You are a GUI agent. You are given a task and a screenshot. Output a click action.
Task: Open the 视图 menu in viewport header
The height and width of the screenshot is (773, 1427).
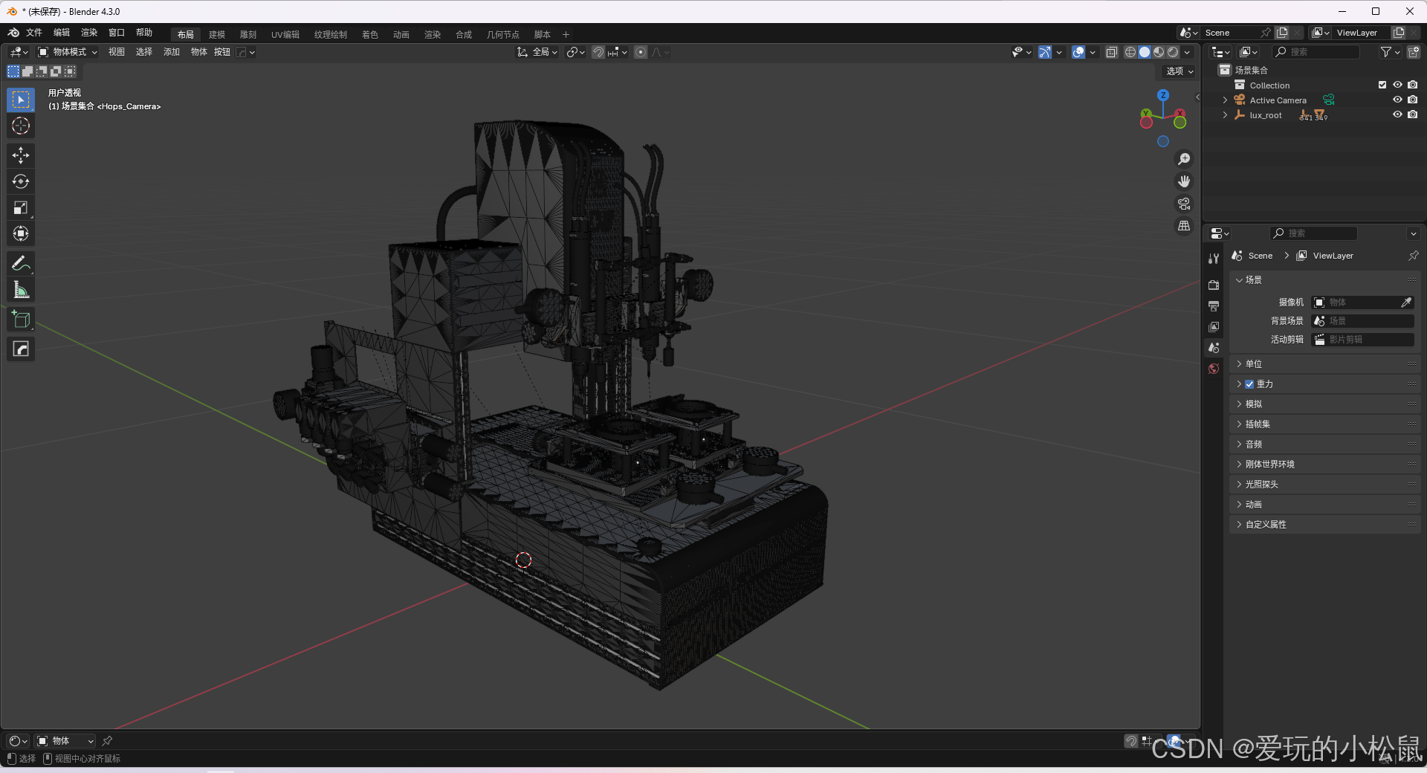click(x=117, y=52)
